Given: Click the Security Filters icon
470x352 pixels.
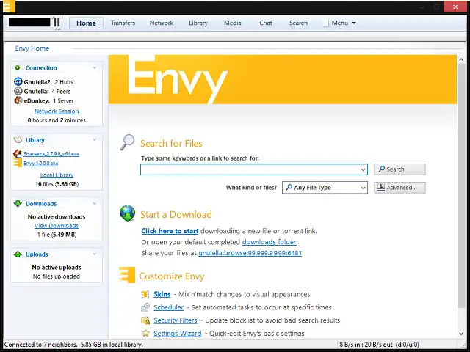Looking at the screenshot, I should click(145, 320).
